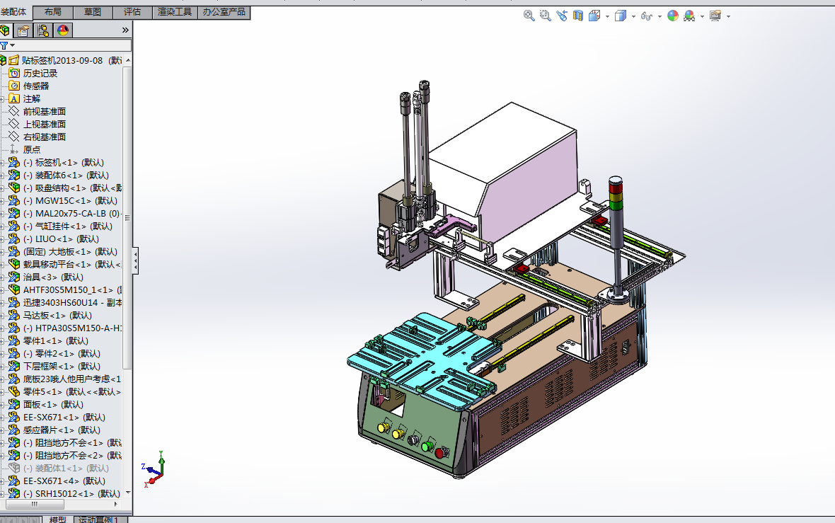Image resolution: width=835 pixels, height=523 pixels.
Task: Switch to the 渲染工具 ribbon tab
Action: 175,12
